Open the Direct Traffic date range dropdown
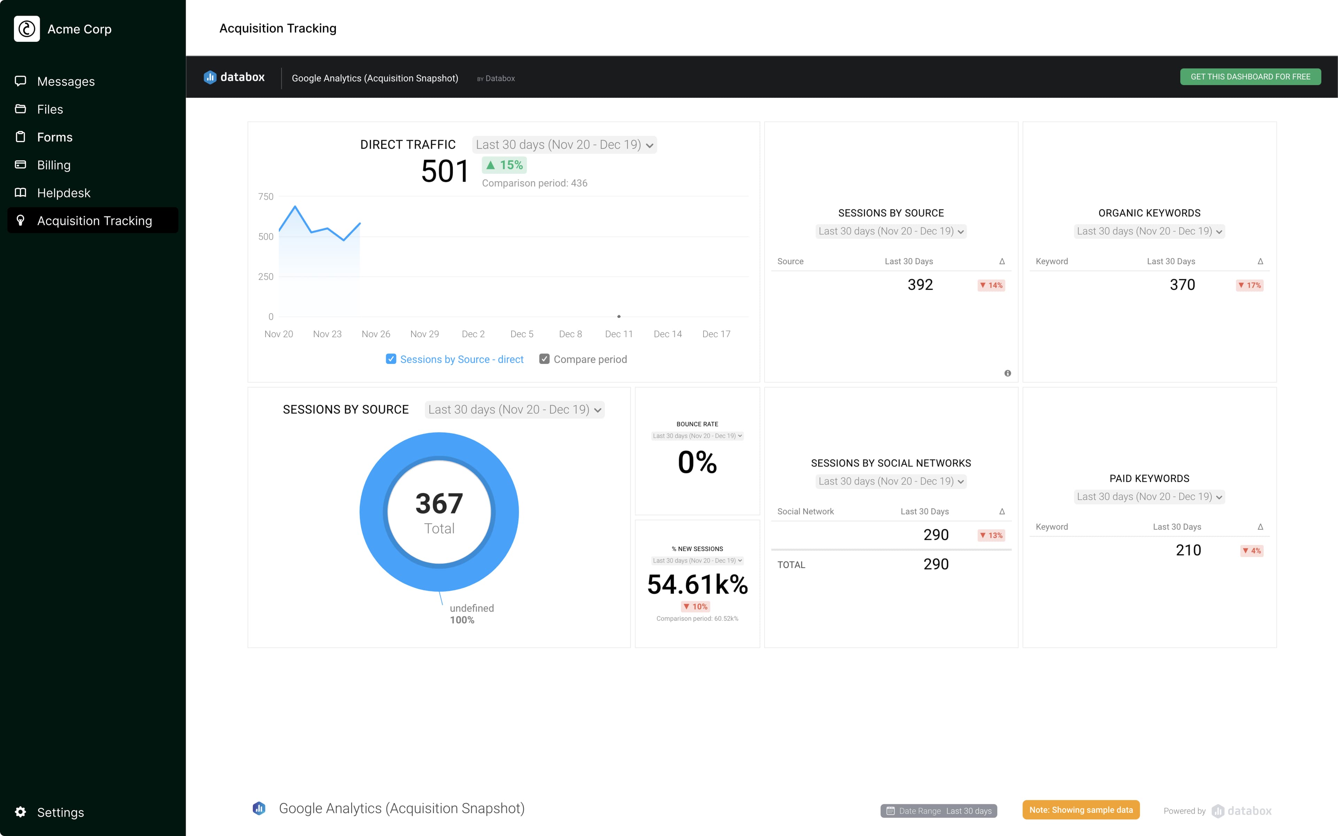 564,145
